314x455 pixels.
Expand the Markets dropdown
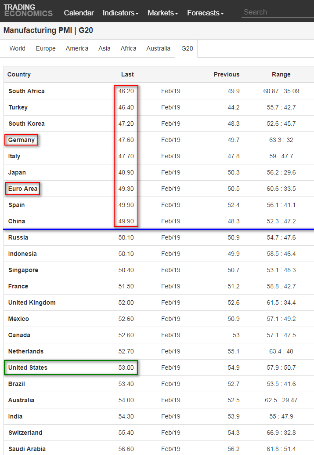[162, 13]
